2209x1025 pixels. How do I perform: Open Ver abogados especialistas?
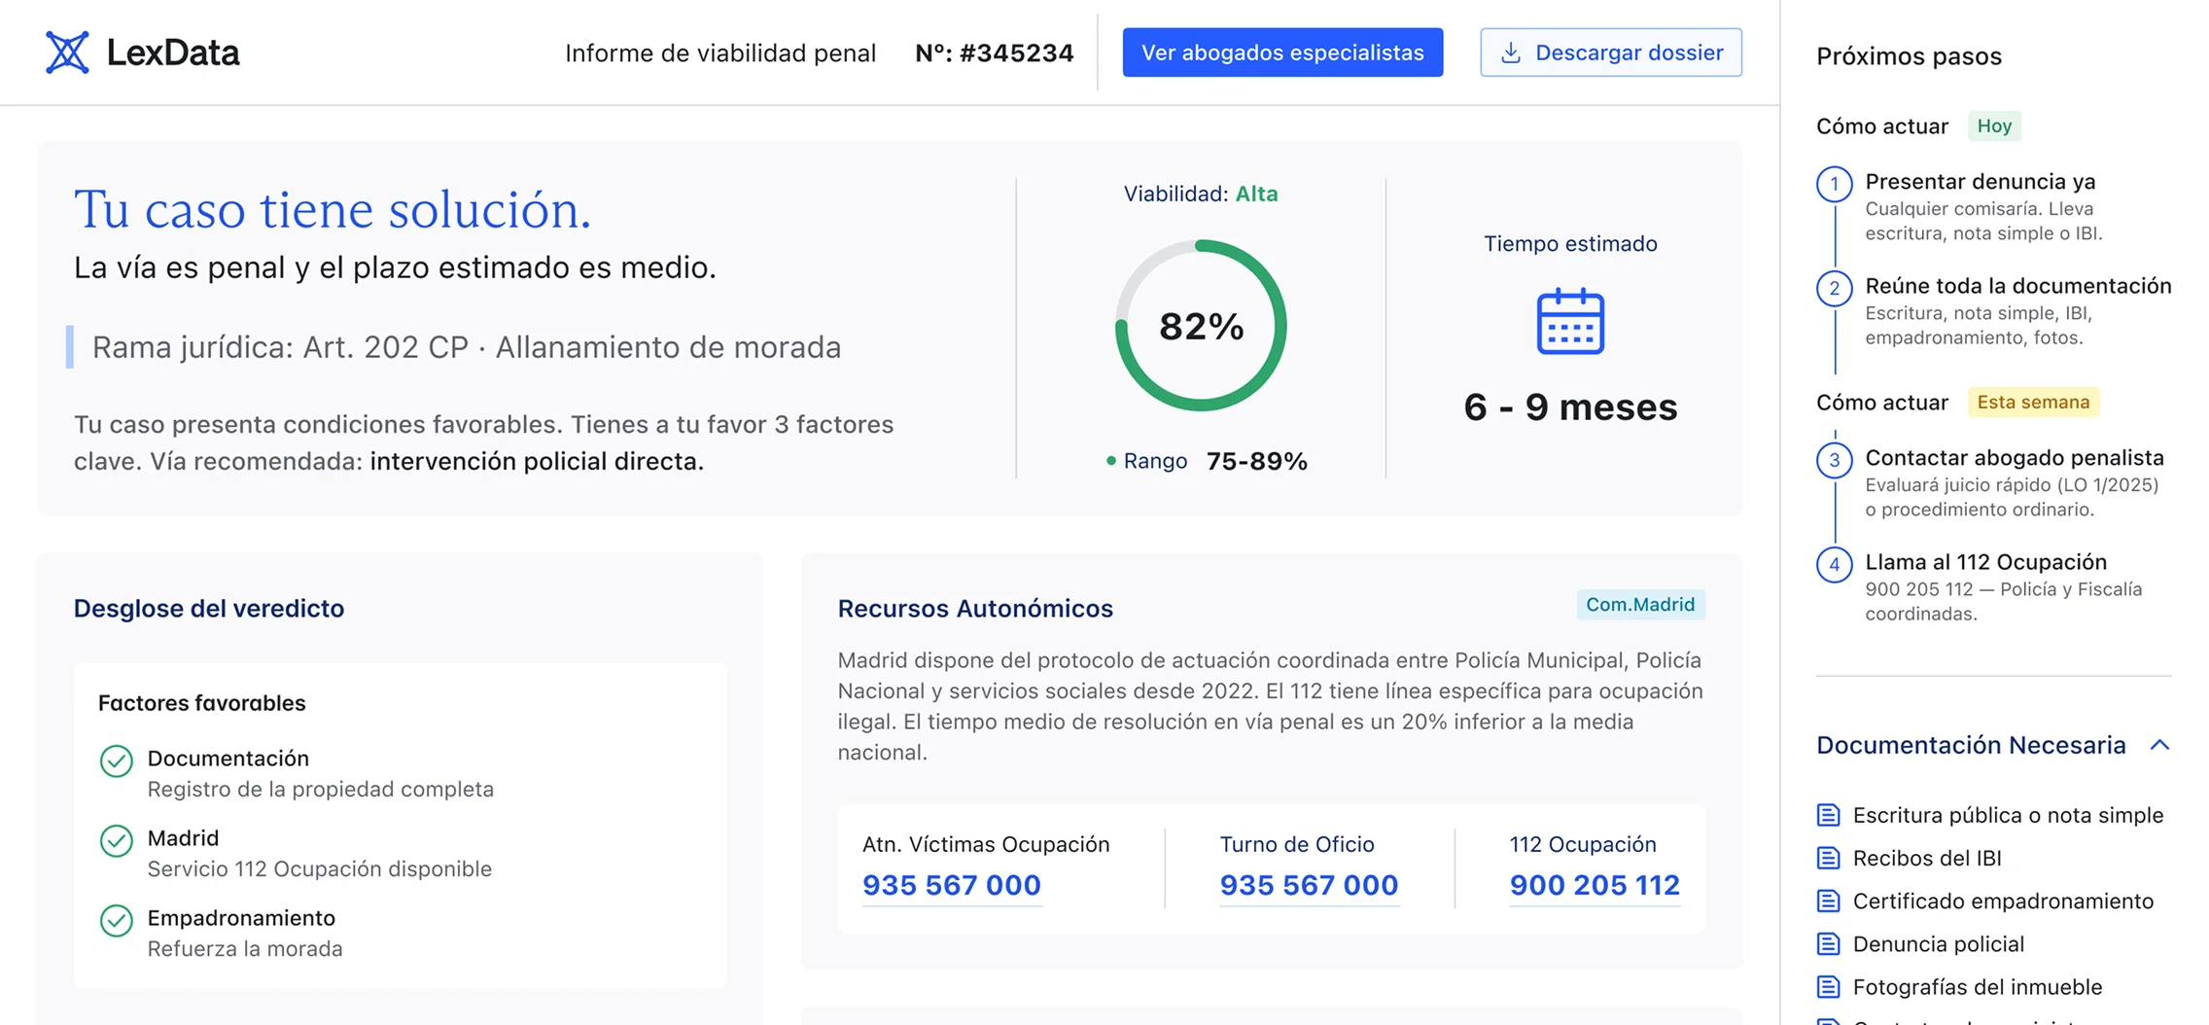1282,53
